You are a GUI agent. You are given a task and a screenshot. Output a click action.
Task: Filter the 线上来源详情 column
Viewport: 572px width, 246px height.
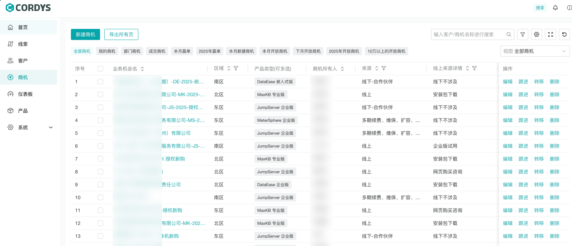(x=474, y=68)
